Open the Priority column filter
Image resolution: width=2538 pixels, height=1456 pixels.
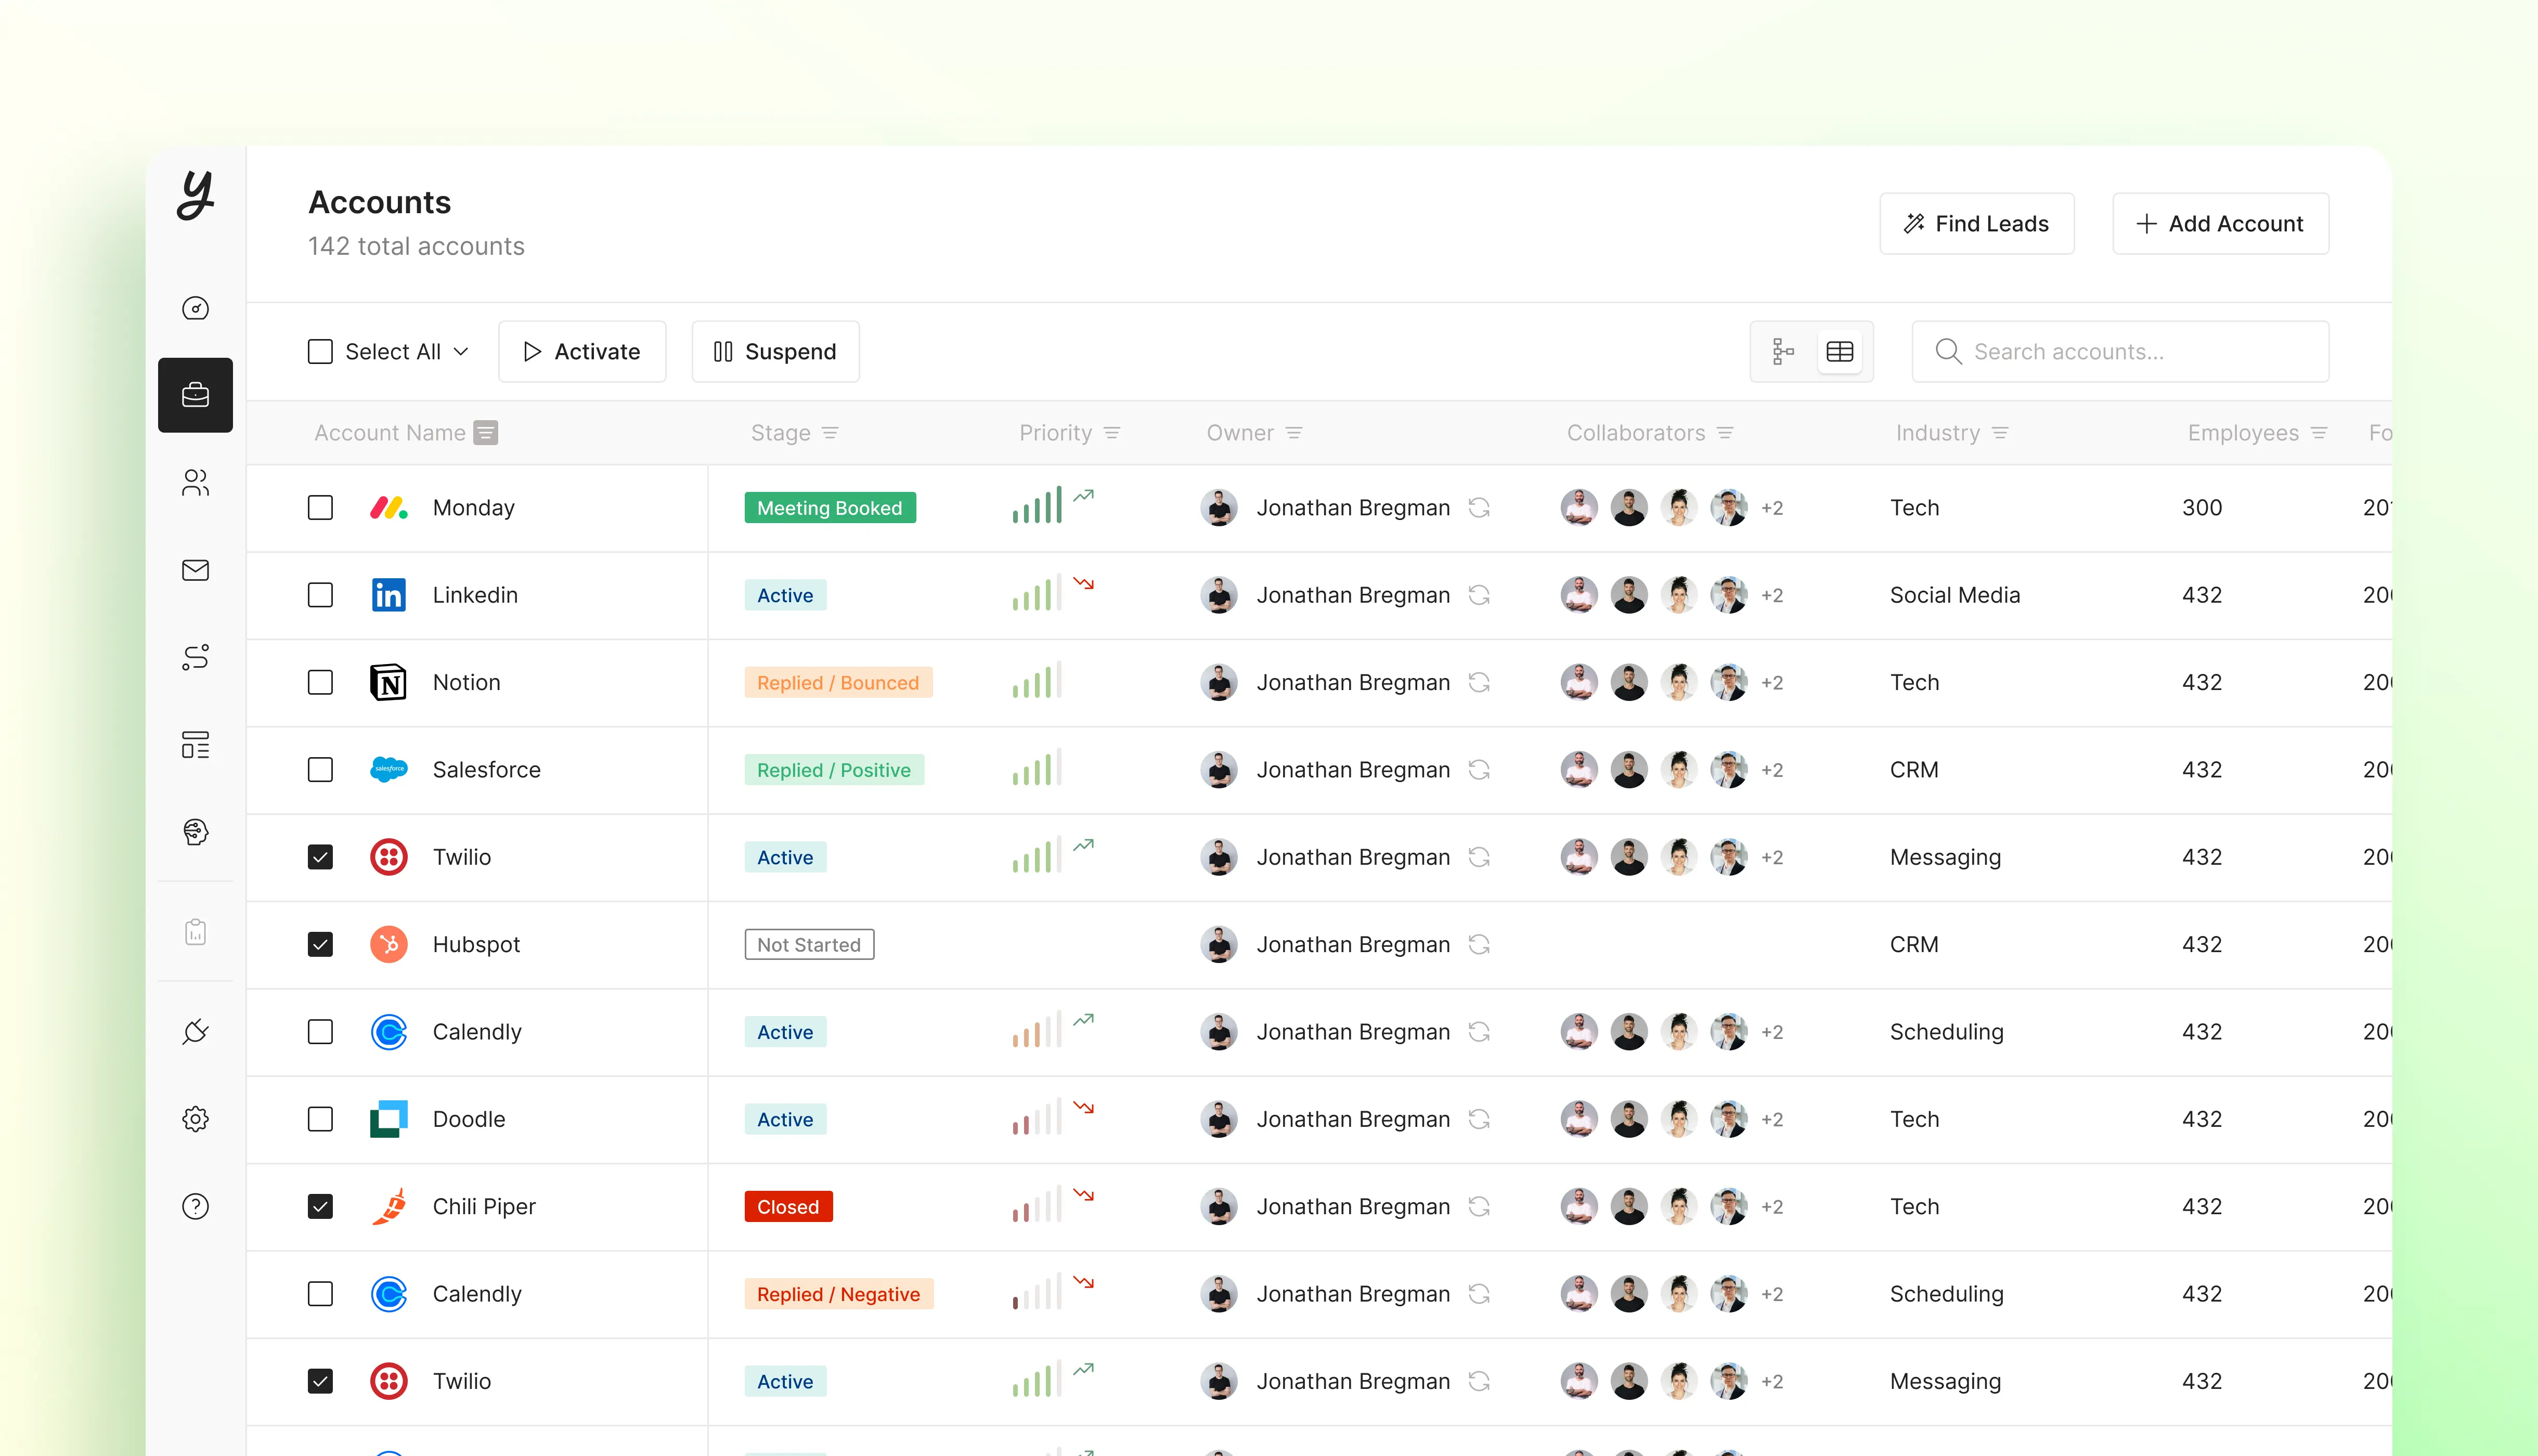point(1112,433)
